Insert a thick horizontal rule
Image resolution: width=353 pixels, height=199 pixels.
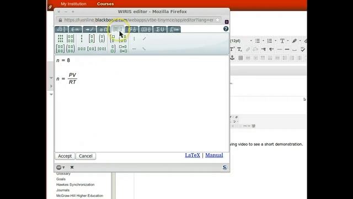tap(287, 49)
